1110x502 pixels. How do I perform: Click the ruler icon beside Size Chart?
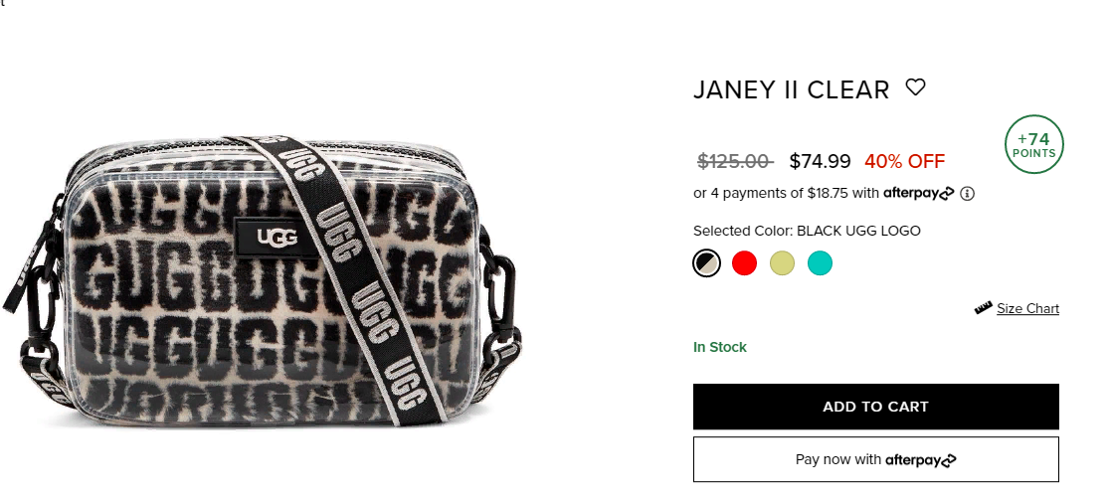pos(984,308)
